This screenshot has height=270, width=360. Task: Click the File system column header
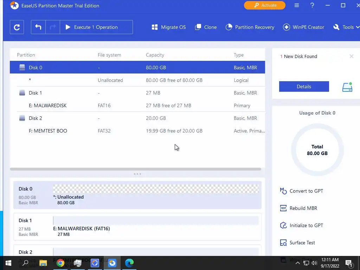109,55
